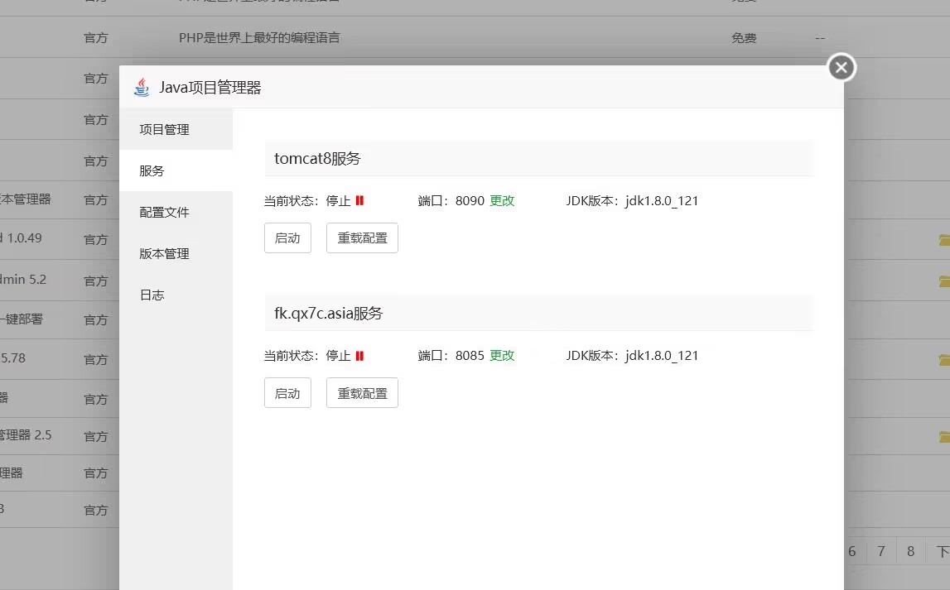Click tomcat8 port value 8090
The image size is (950, 590).
[470, 201]
